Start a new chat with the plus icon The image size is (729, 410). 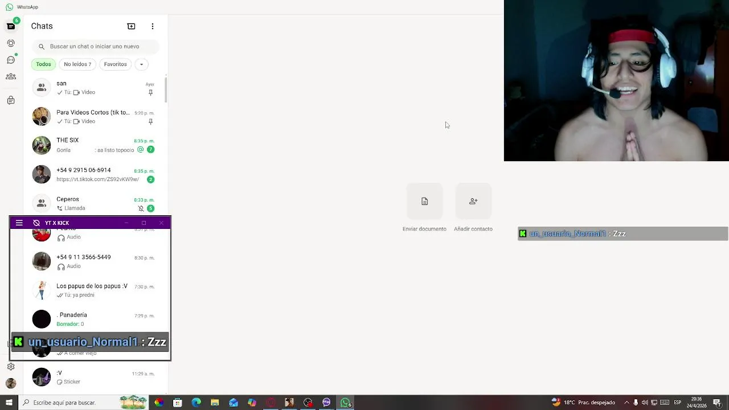point(131,26)
